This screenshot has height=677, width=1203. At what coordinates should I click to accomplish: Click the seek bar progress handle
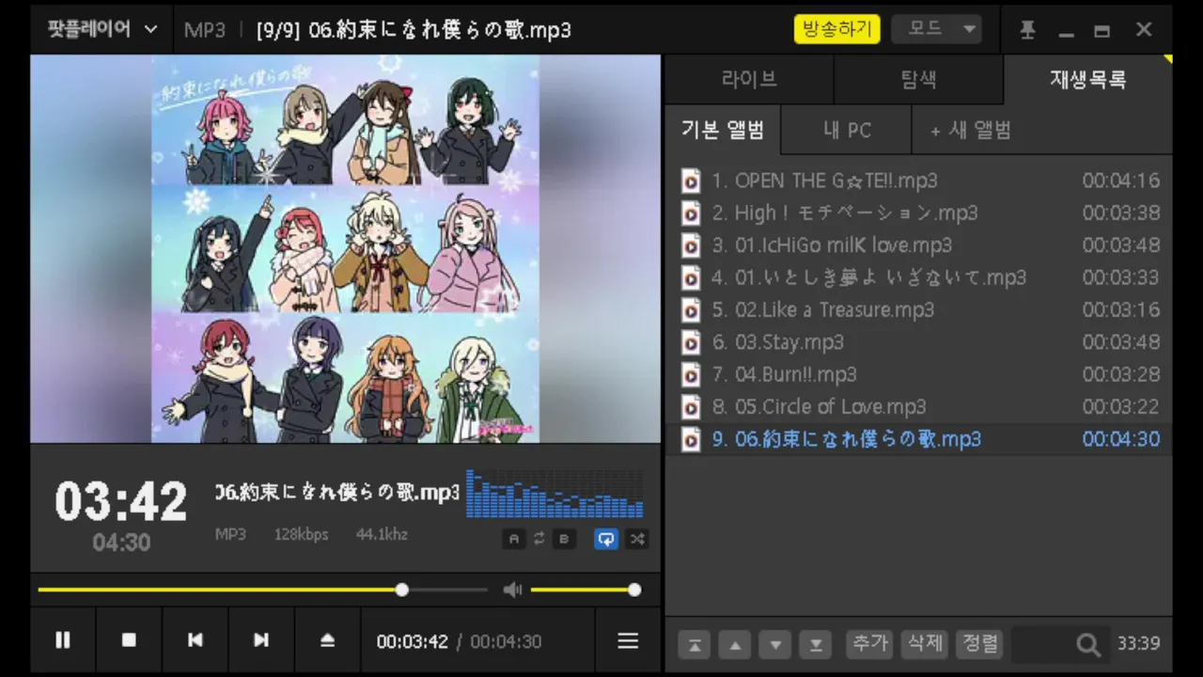402,590
